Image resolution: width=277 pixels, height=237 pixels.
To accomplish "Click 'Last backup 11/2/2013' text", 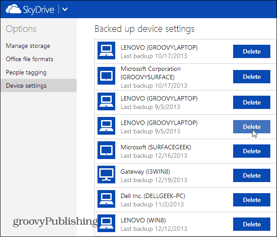I will pyautogui.click(x=152, y=204).
